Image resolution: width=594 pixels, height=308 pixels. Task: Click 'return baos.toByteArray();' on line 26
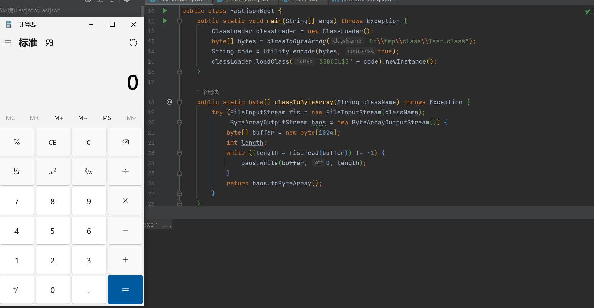coord(274,183)
